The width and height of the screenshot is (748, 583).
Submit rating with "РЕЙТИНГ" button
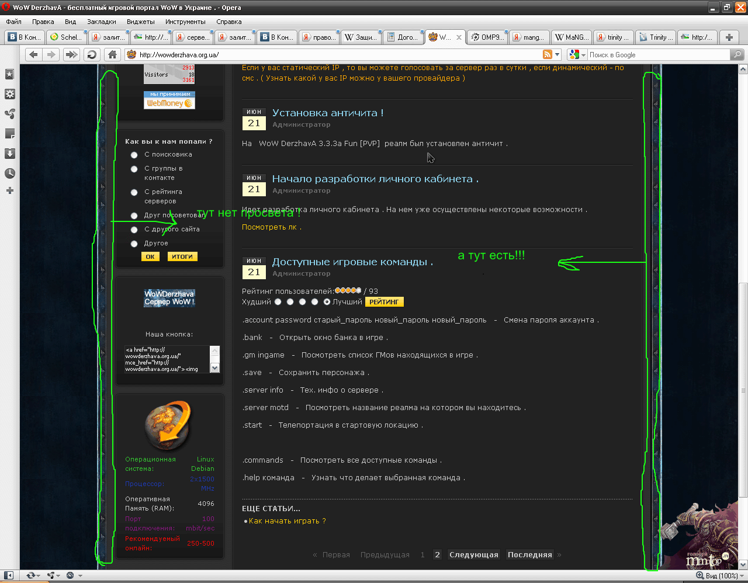click(384, 302)
